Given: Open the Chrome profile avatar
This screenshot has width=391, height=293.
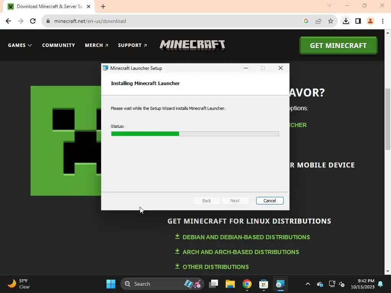Looking at the screenshot, I should [x=370, y=21].
